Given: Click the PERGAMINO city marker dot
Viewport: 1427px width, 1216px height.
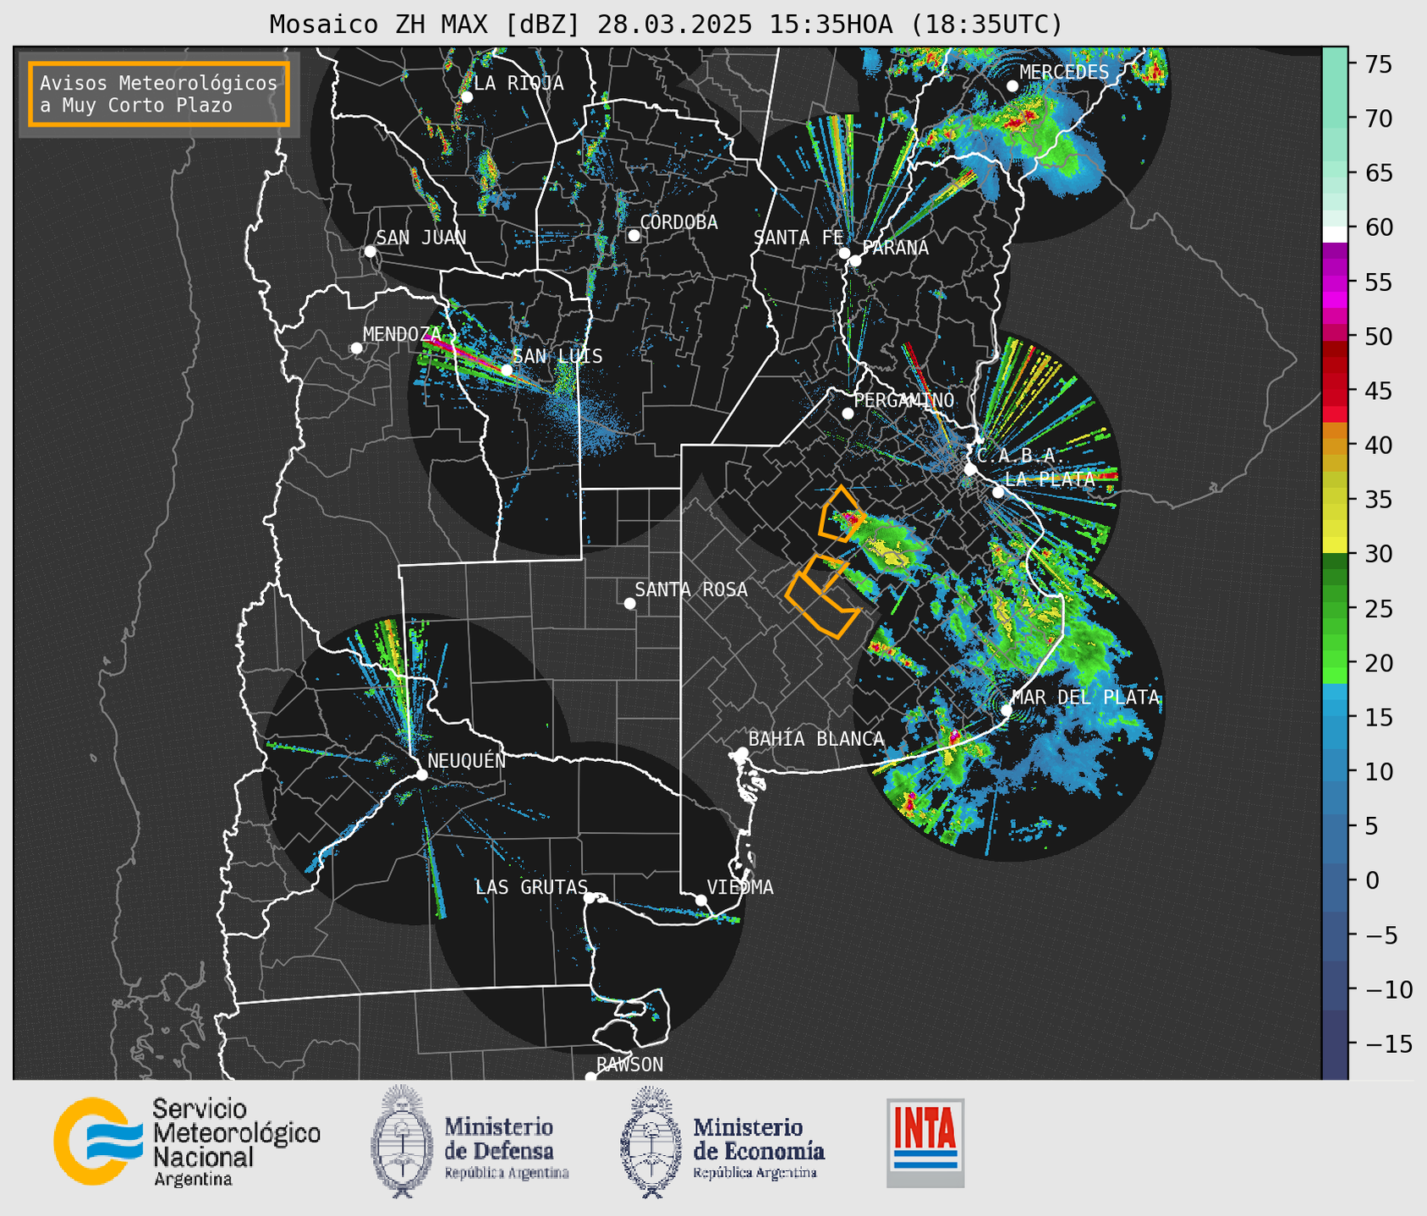Looking at the screenshot, I should click(848, 414).
